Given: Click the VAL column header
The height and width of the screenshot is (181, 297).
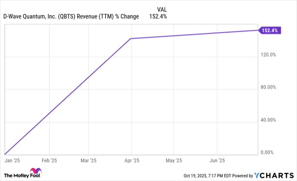Looking at the screenshot, I should (162, 8).
